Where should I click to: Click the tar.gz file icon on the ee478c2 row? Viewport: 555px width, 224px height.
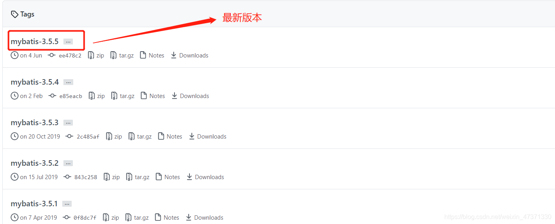(x=114, y=56)
